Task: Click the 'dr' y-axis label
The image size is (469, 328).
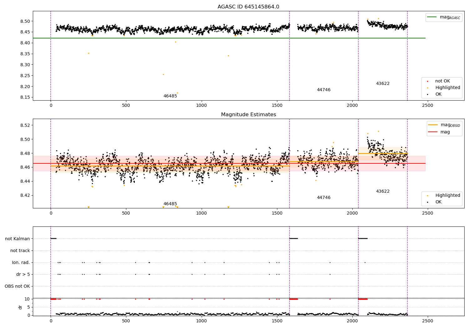Action: pyautogui.click(x=20, y=307)
